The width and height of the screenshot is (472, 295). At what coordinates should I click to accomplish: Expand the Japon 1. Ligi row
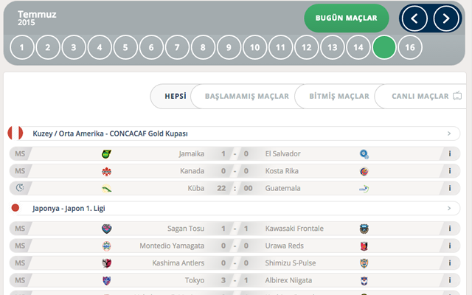(449, 209)
